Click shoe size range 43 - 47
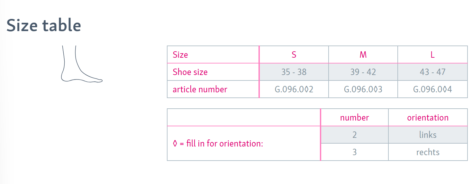 pyautogui.click(x=432, y=72)
